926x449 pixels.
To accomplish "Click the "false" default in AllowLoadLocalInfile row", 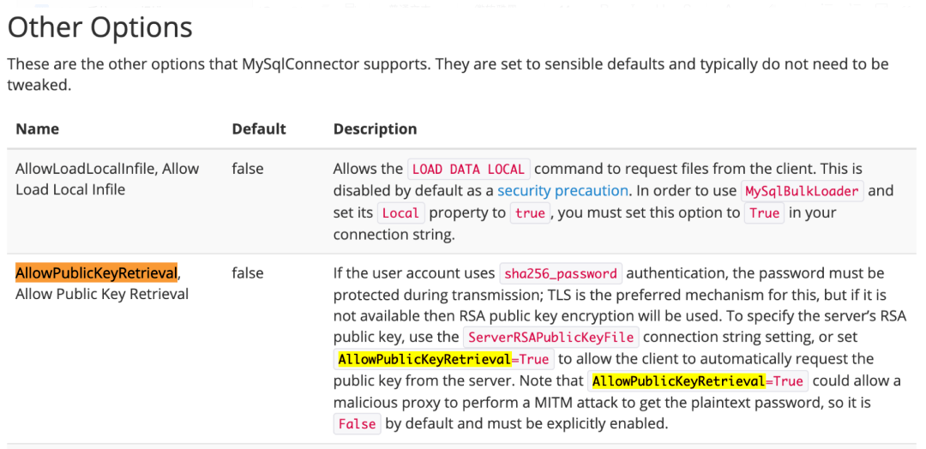I will coord(248,168).
